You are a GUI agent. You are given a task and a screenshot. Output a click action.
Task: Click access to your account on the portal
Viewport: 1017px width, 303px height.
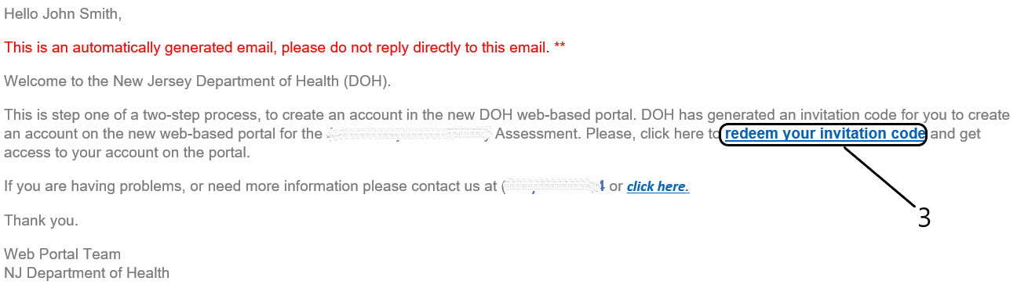coord(127,153)
